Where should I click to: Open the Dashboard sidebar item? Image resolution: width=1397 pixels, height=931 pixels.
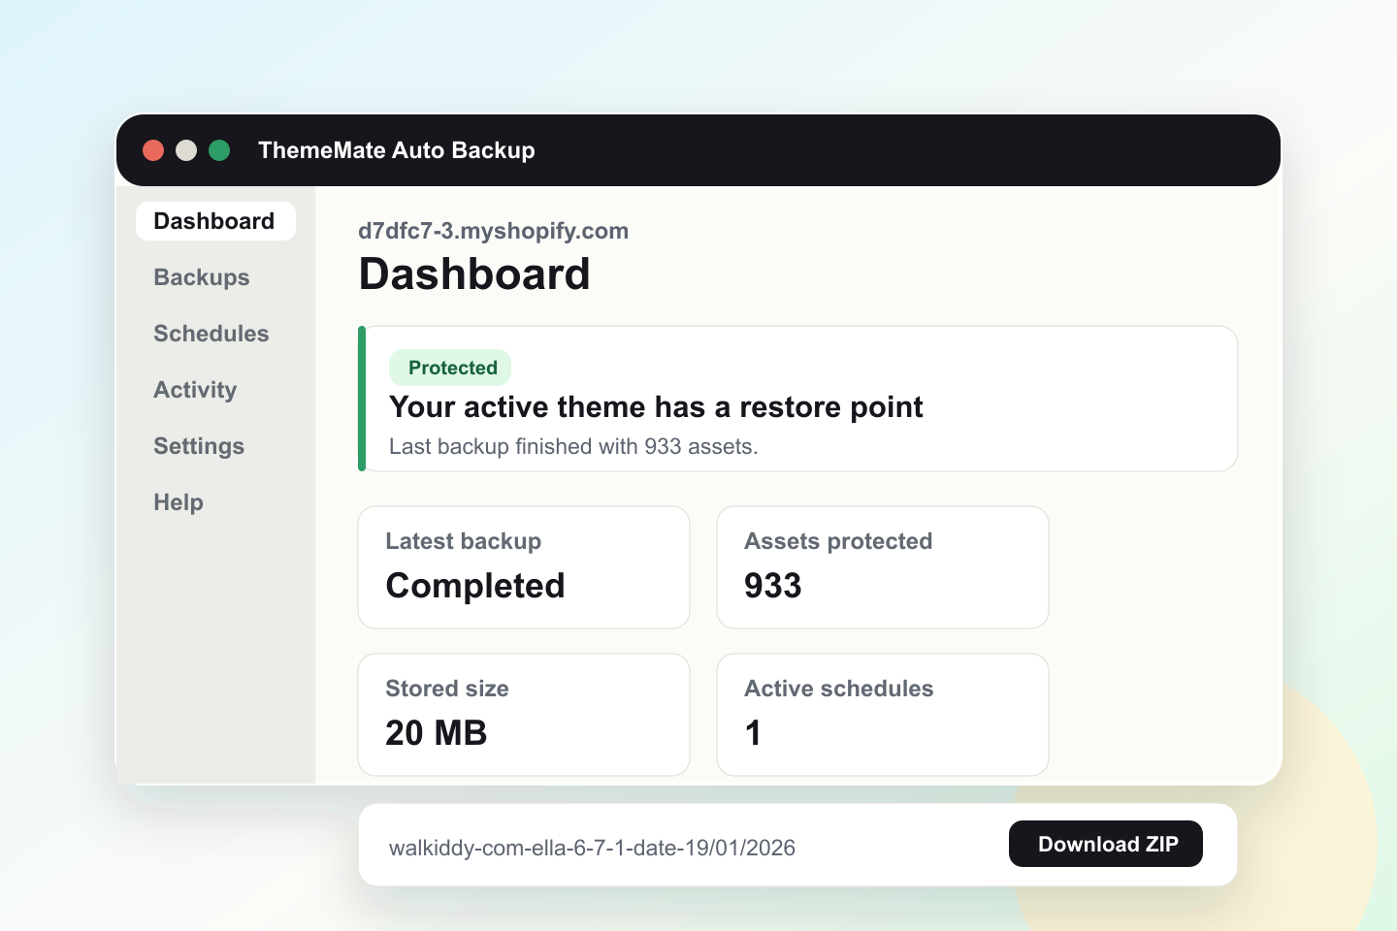click(x=215, y=221)
